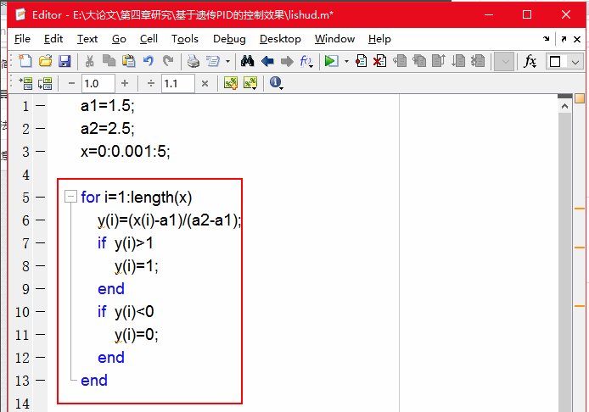589x412 pixels.
Task: Click the Undo arrow icon
Action: pos(149,61)
